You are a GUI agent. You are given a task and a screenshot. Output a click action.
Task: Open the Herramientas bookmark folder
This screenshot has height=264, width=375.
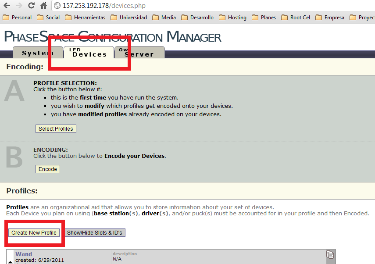click(x=85, y=18)
